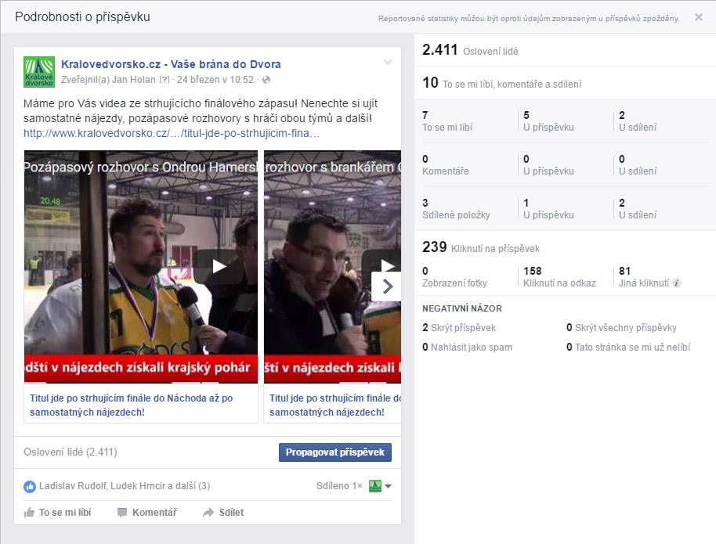
Task: Click the 24 březen v 10:52 timestamp
Action: point(215,80)
